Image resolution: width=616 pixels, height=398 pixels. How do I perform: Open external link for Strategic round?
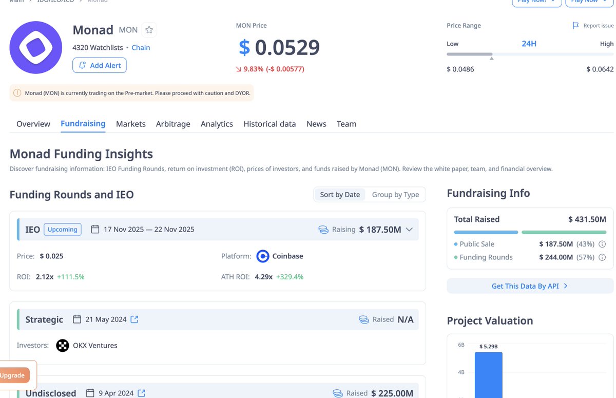click(134, 319)
